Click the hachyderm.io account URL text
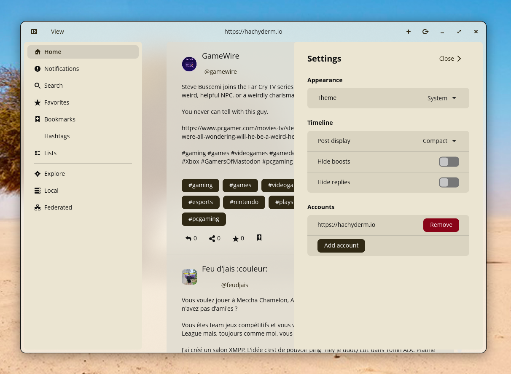Screen dimensions: 511x374 [x=346, y=225]
